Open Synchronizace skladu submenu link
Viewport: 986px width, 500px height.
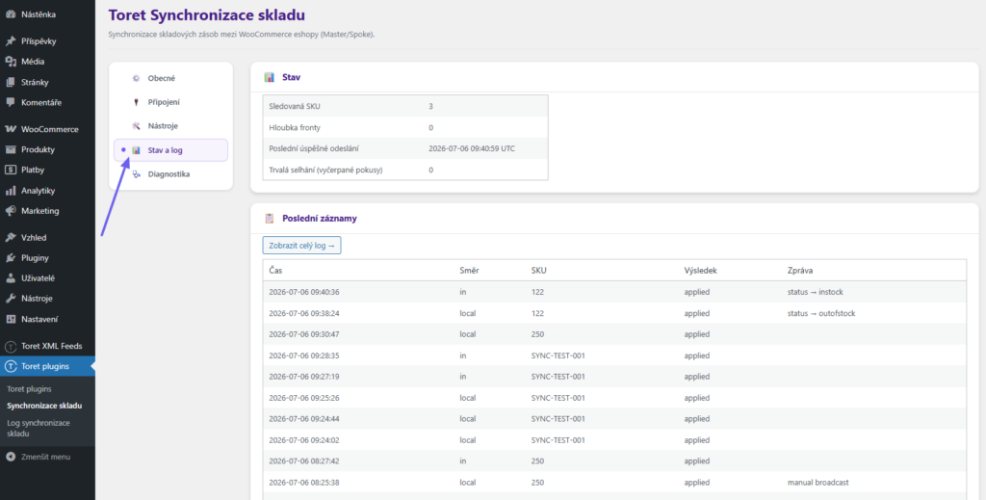[44, 406]
